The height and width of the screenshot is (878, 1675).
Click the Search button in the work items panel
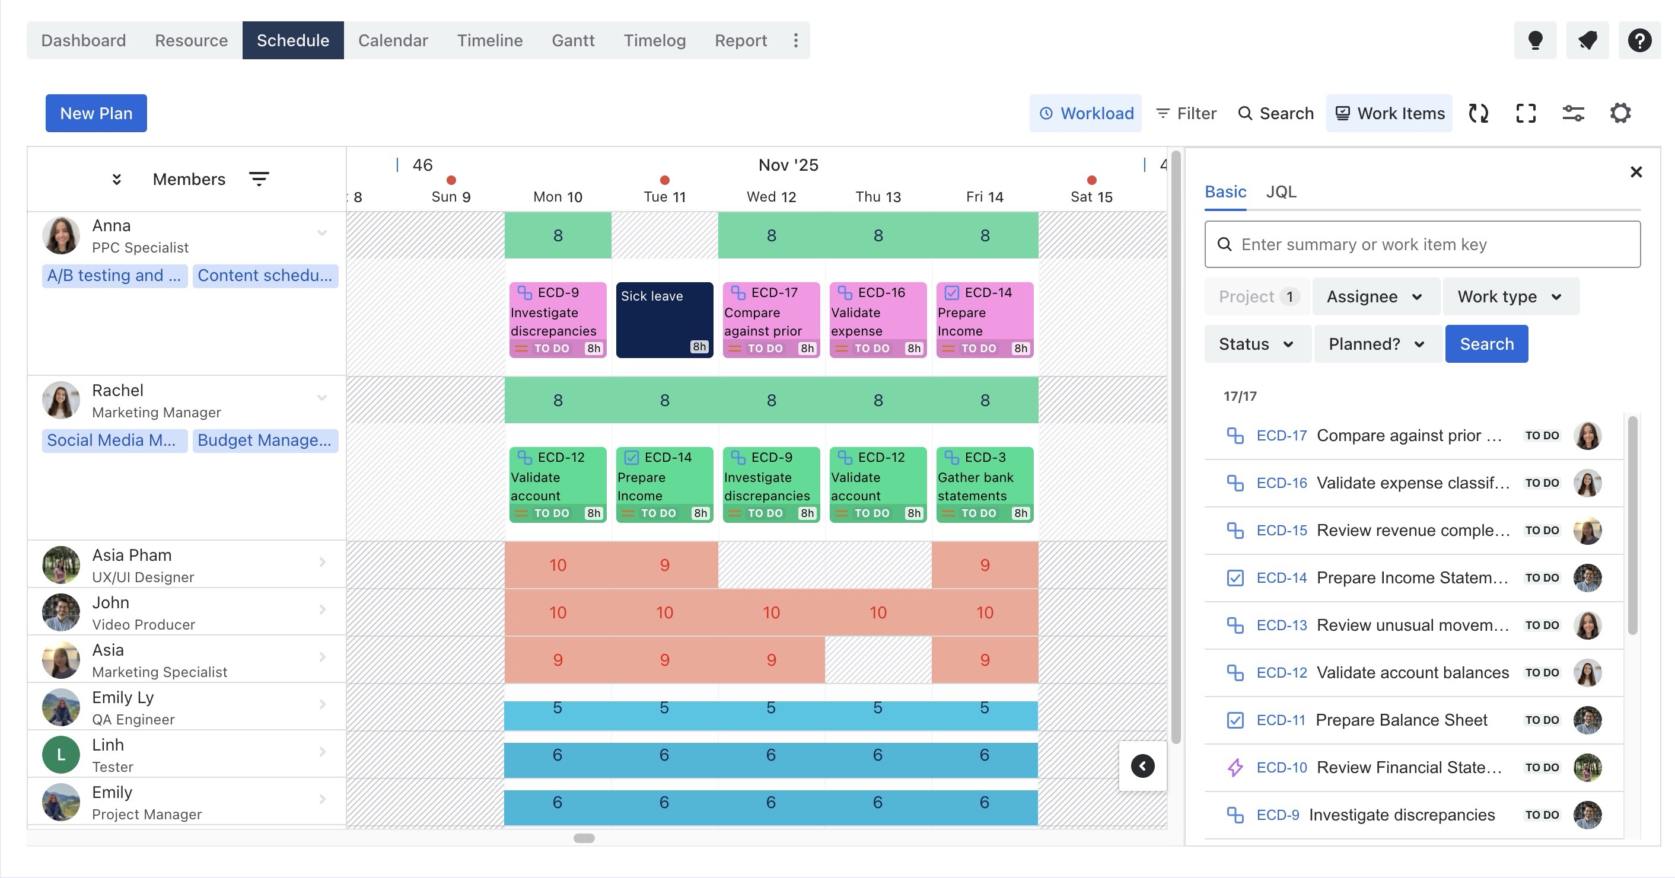1486,344
